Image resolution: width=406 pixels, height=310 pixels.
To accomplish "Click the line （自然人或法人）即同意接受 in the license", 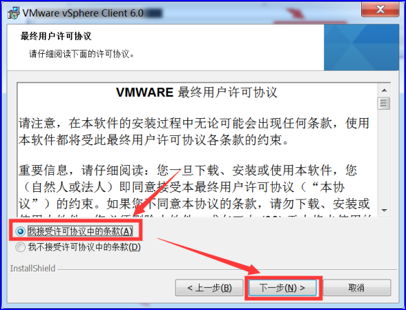I will [x=182, y=187].
